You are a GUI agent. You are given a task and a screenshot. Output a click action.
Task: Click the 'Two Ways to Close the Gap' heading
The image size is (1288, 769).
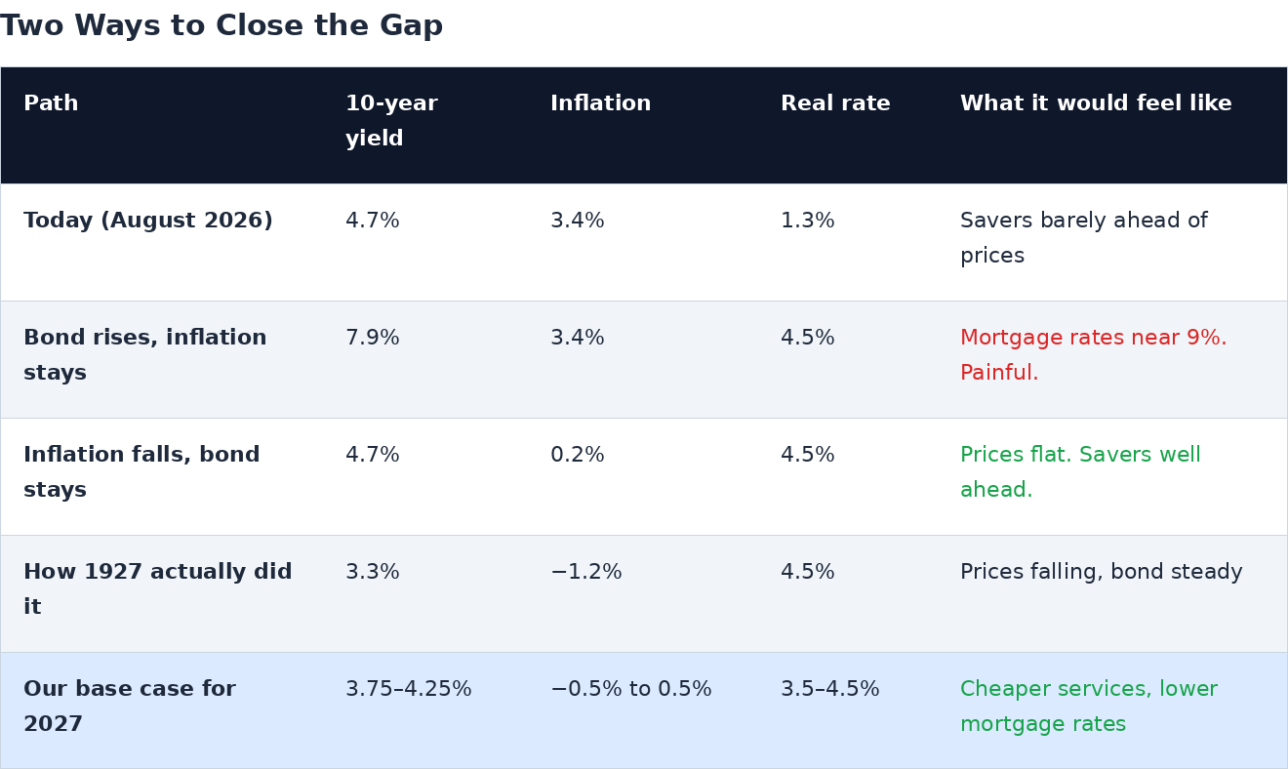[x=221, y=26]
